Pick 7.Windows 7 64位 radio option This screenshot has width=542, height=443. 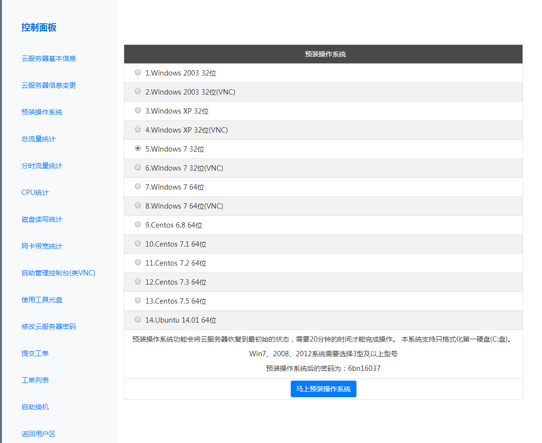[138, 187]
